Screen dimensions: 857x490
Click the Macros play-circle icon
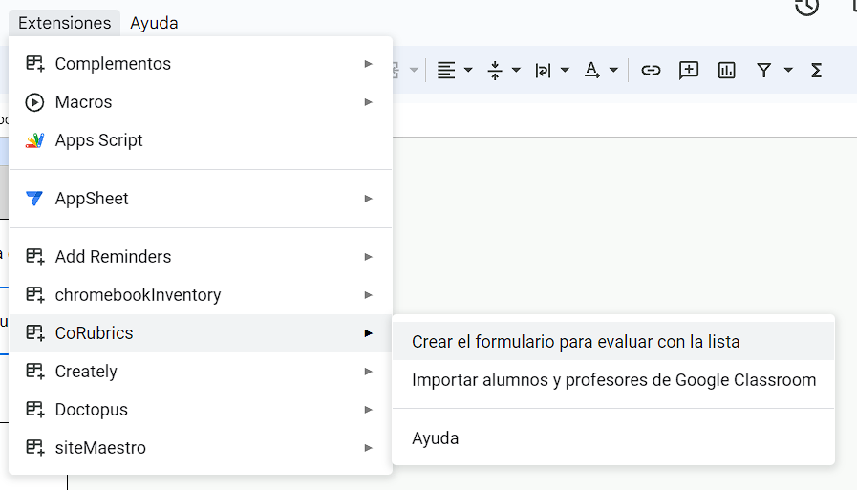pyautogui.click(x=34, y=102)
